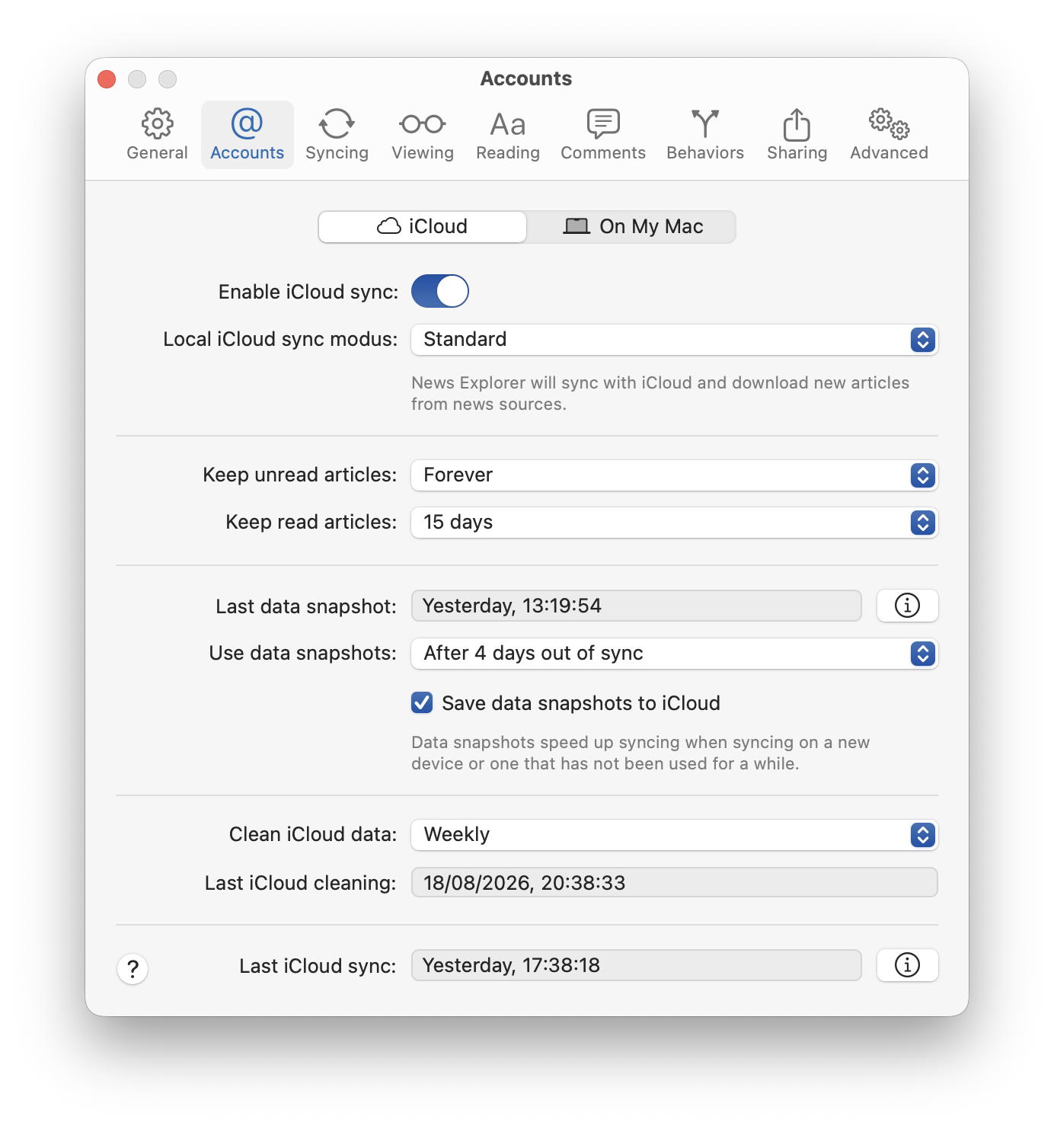Viewport: 1054px width, 1129px height.
Task: Click the 'Data snapshots speed up syncing' description
Action: pyautogui.click(x=640, y=753)
